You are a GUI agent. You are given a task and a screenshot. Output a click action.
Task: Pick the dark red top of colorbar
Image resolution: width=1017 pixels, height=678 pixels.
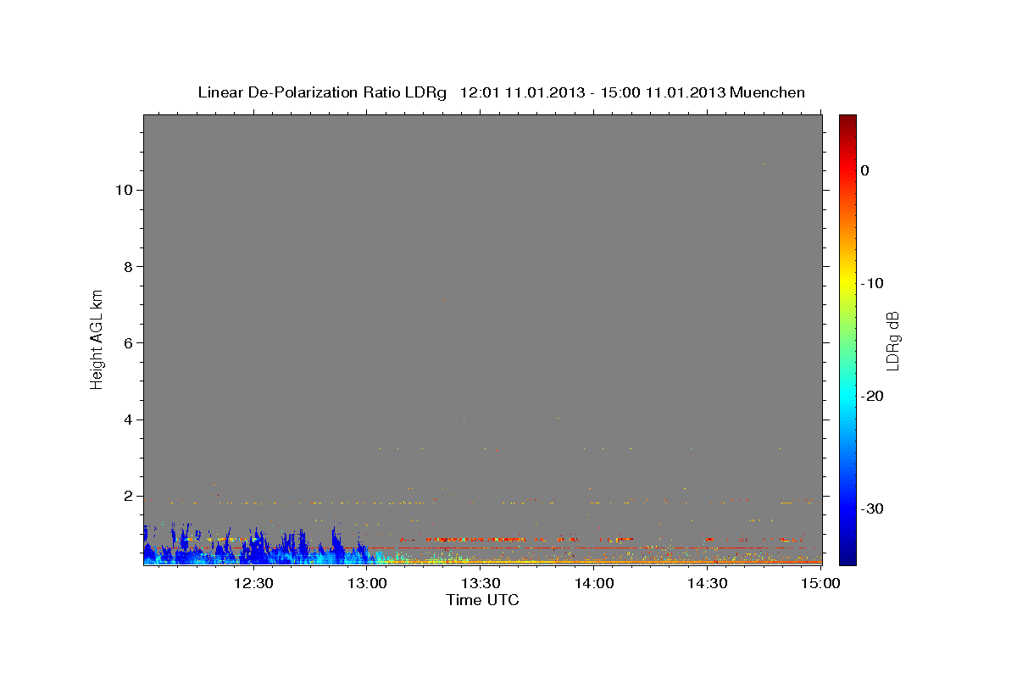tap(847, 120)
